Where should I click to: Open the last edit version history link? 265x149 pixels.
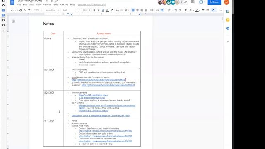92,5
